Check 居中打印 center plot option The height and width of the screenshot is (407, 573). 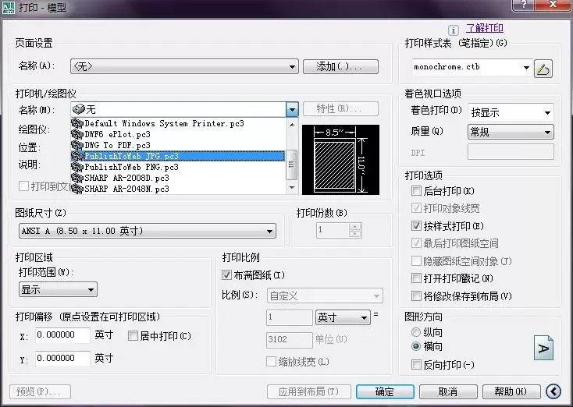click(132, 336)
